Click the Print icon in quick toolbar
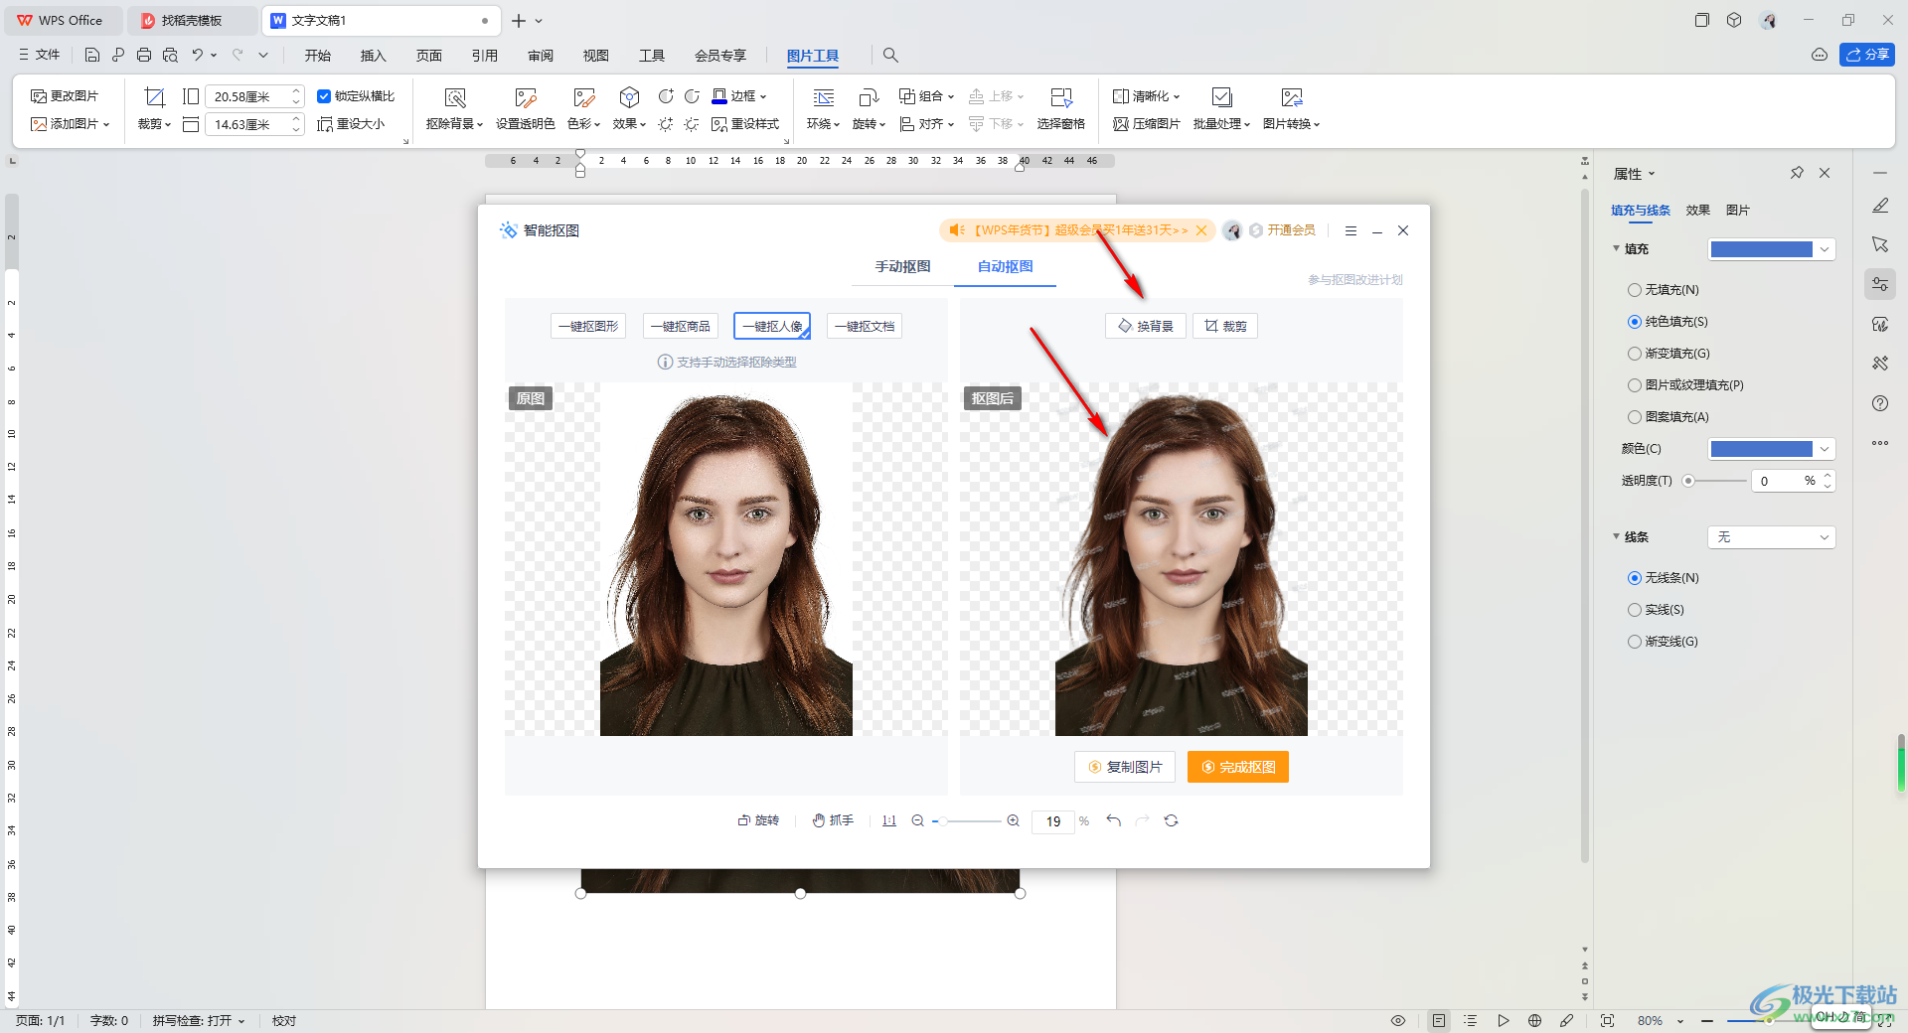This screenshot has width=1908, height=1033. pyautogui.click(x=144, y=56)
